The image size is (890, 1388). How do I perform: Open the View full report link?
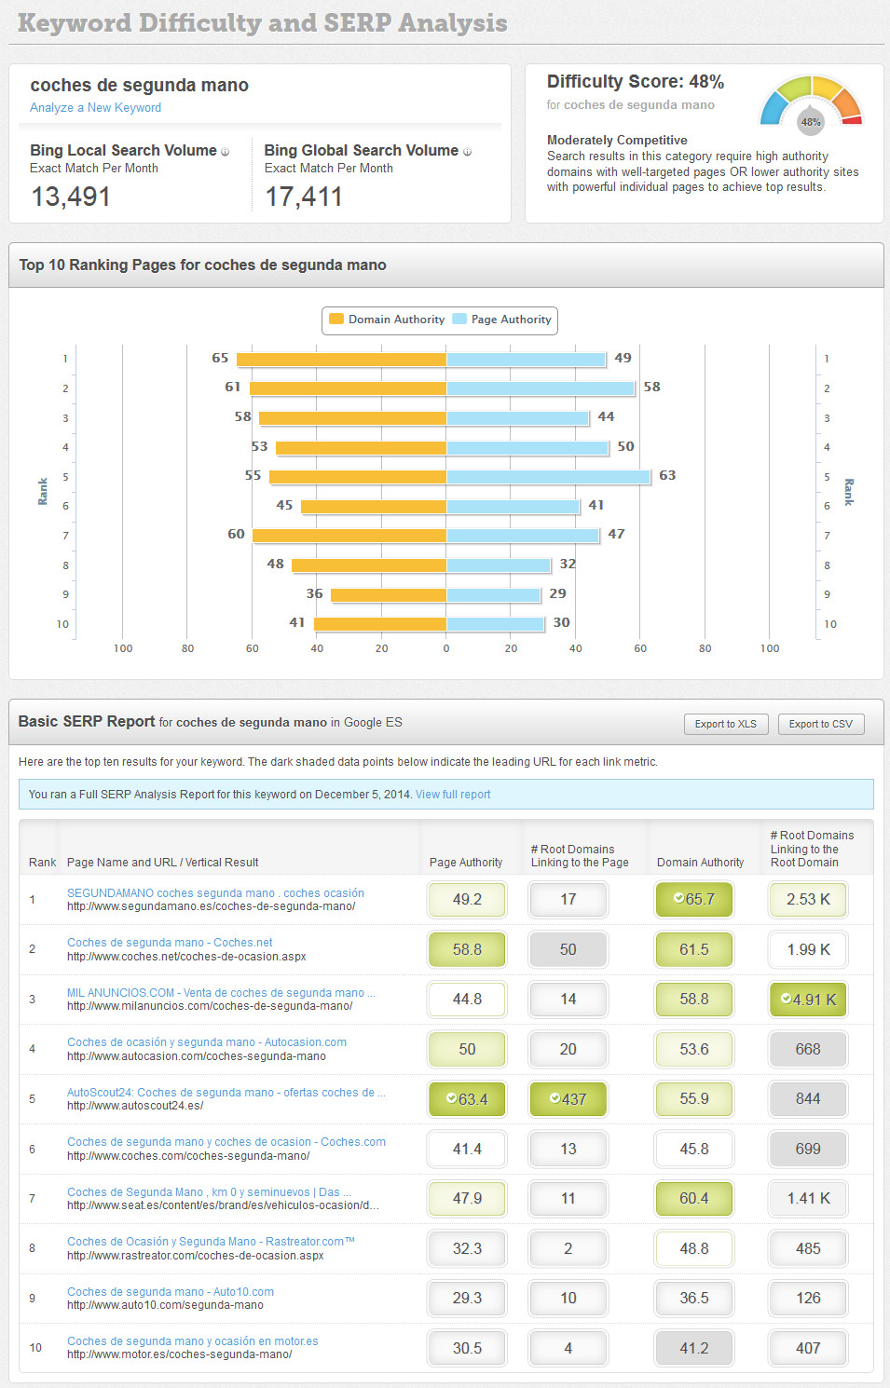453,795
